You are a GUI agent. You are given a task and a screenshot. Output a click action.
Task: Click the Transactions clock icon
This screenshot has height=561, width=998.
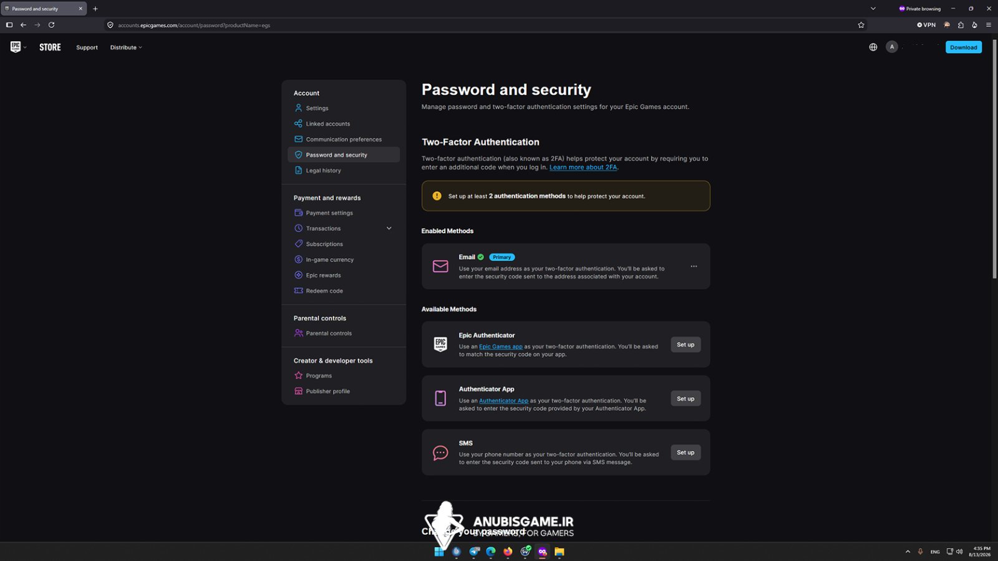298,228
